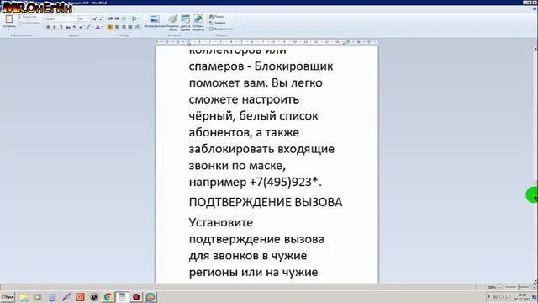The width and height of the screenshot is (538, 303).
Task: Apply the font color letter A
Action: [98, 27]
